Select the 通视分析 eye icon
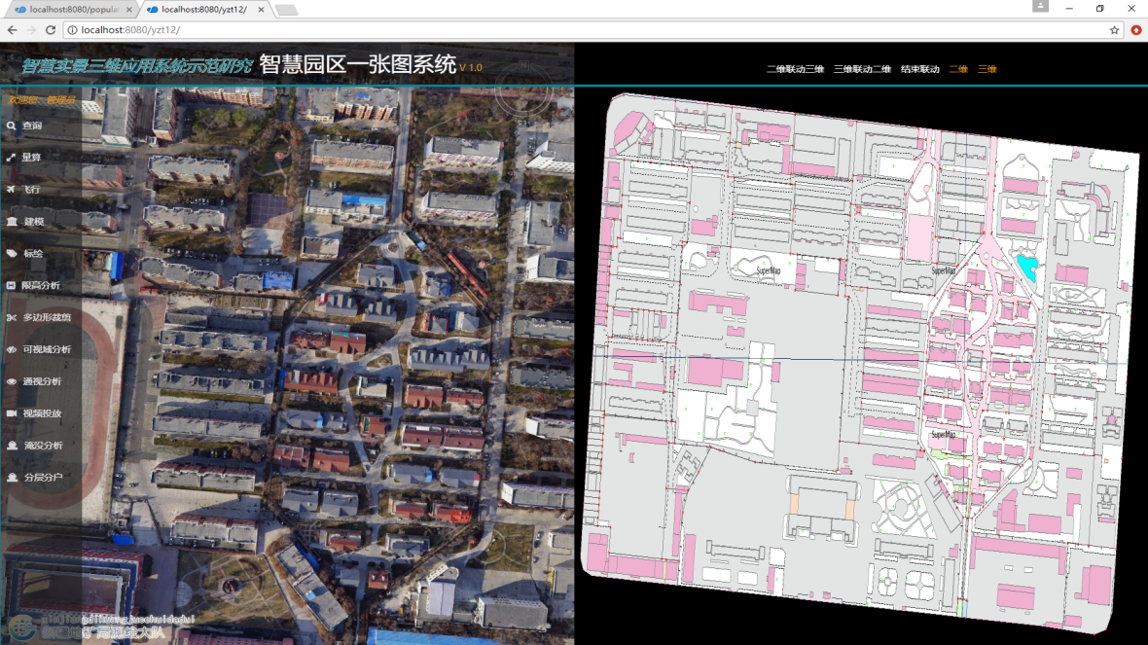The width and height of the screenshot is (1148, 645). pyautogui.click(x=12, y=381)
